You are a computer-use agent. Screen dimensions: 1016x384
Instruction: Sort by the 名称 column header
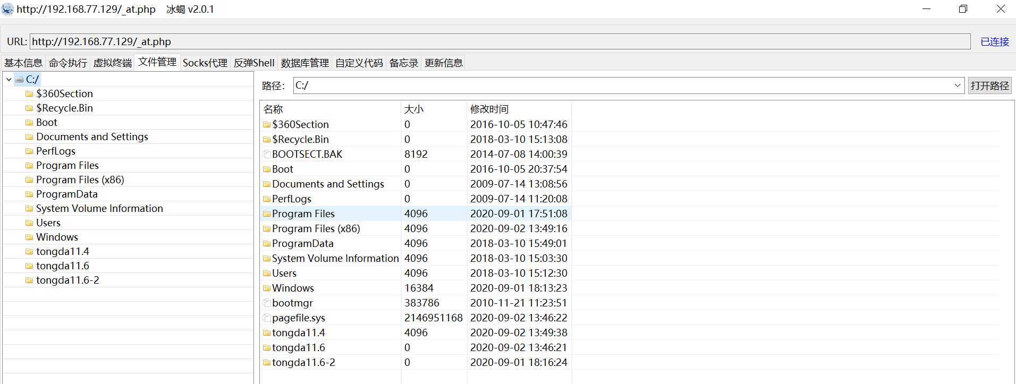331,109
